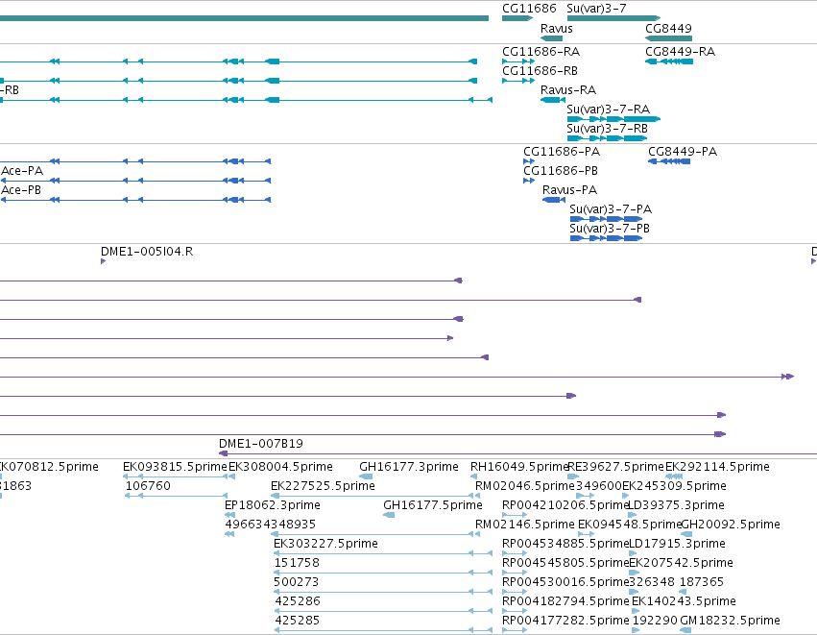Viewport: 817px width, 635px height.
Task: Click EST label GH16177.5prime
Action: tap(432, 505)
